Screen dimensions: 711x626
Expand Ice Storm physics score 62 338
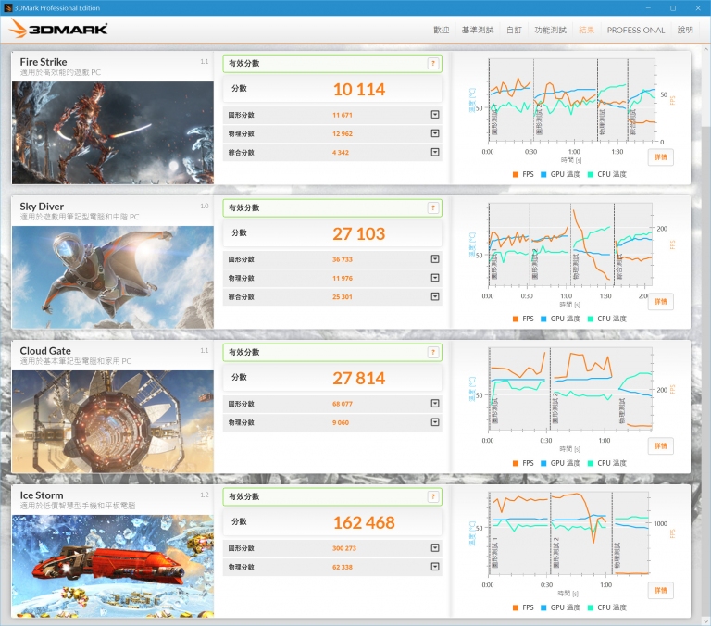pyautogui.click(x=435, y=567)
